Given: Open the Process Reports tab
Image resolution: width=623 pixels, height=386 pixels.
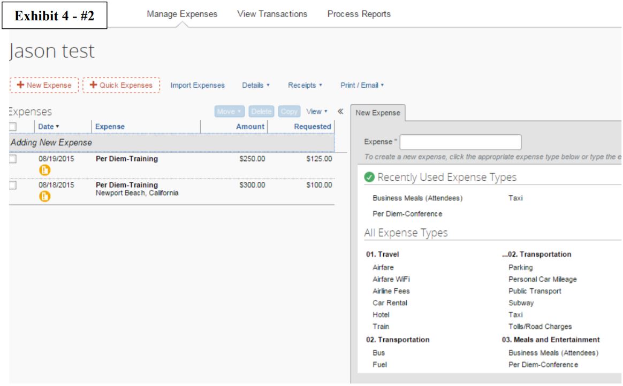Looking at the screenshot, I should coord(359,14).
